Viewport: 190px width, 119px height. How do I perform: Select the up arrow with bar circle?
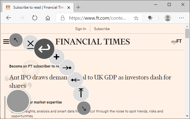point(81,93)
